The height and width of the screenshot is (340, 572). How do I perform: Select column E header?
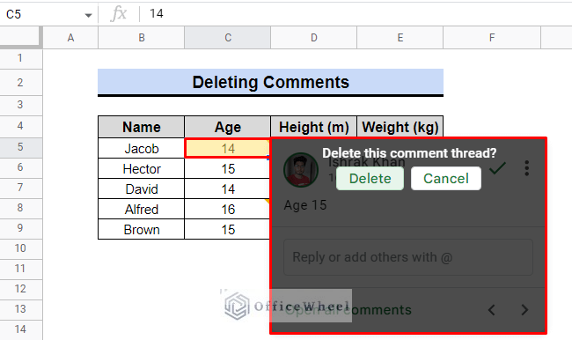tap(400, 38)
